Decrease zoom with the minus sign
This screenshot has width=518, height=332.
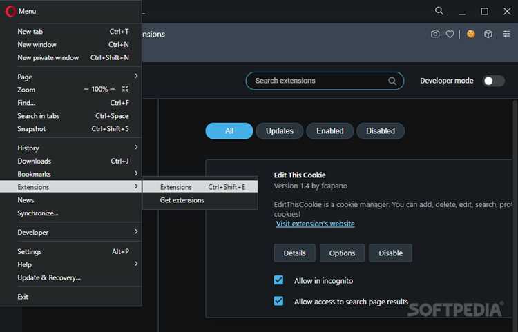86,89
